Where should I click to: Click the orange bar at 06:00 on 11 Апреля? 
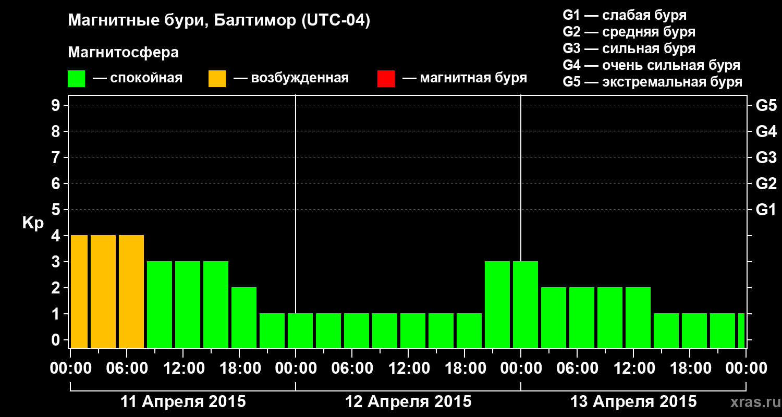pyautogui.click(x=131, y=291)
